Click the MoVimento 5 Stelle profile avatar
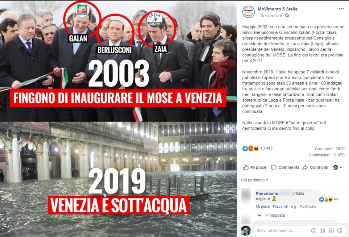Image resolution: width=349 pixels, height=237 pixels. click(x=248, y=12)
